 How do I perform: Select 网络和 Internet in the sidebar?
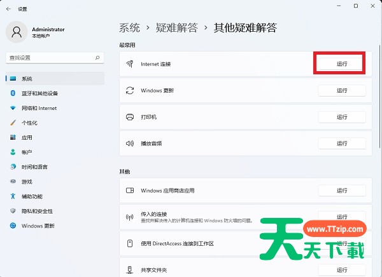[39, 108]
